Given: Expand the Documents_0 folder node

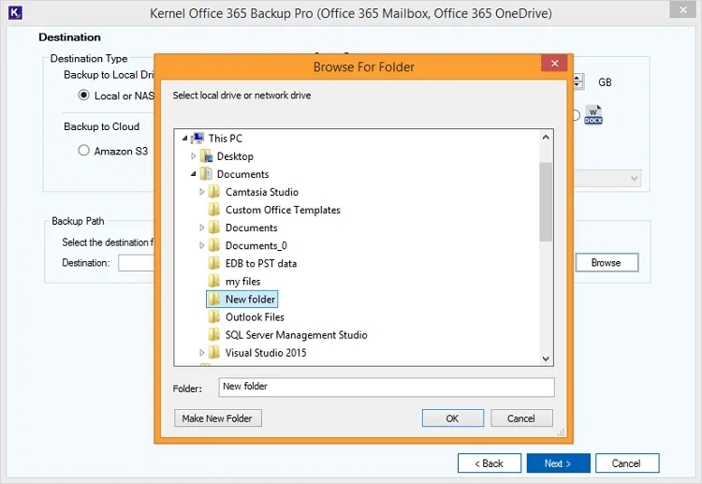Looking at the screenshot, I should click(202, 245).
